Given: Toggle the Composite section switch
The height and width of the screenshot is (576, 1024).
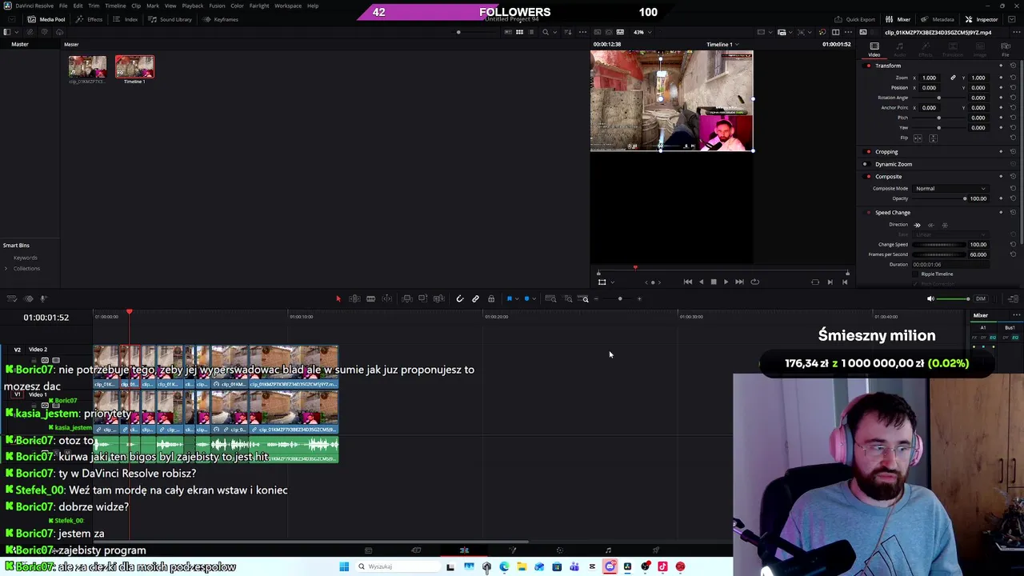Looking at the screenshot, I should 868,177.
